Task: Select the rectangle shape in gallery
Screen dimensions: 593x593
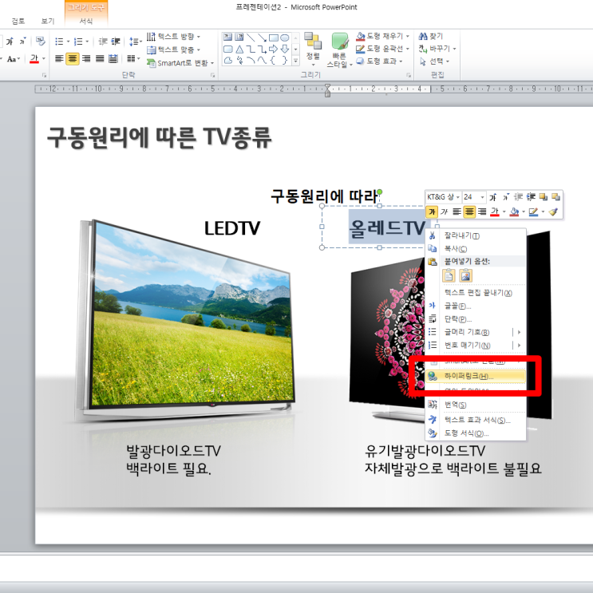Action: (x=274, y=37)
